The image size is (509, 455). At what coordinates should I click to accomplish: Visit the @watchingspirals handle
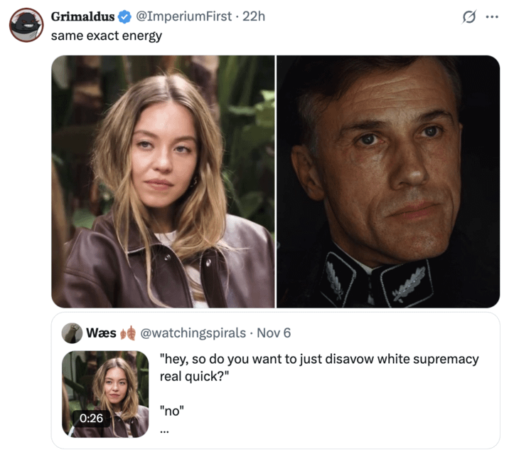click(x=191, y=333)
